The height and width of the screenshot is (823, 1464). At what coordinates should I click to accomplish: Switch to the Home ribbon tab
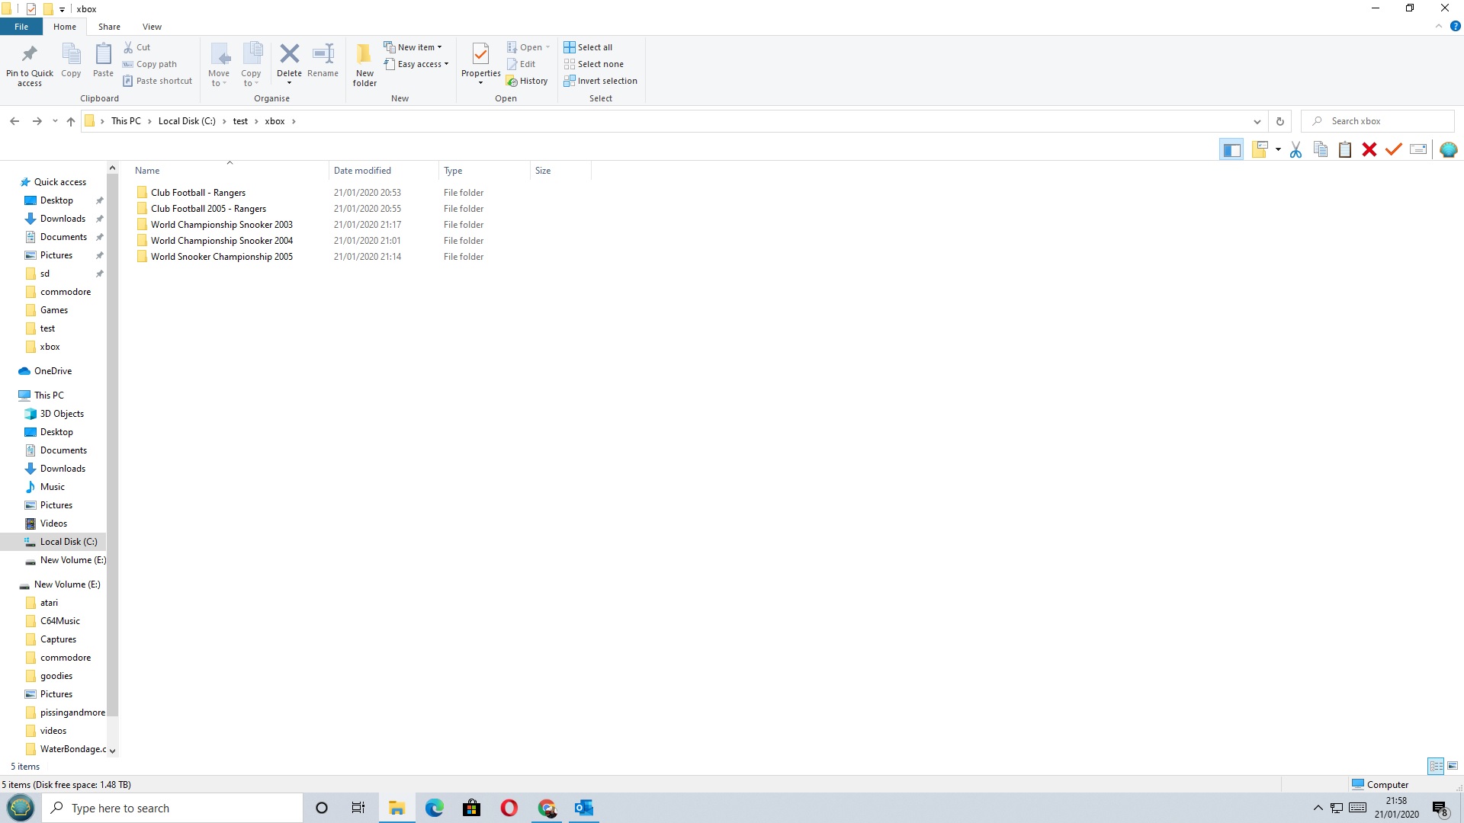click(x=65, y=27)
